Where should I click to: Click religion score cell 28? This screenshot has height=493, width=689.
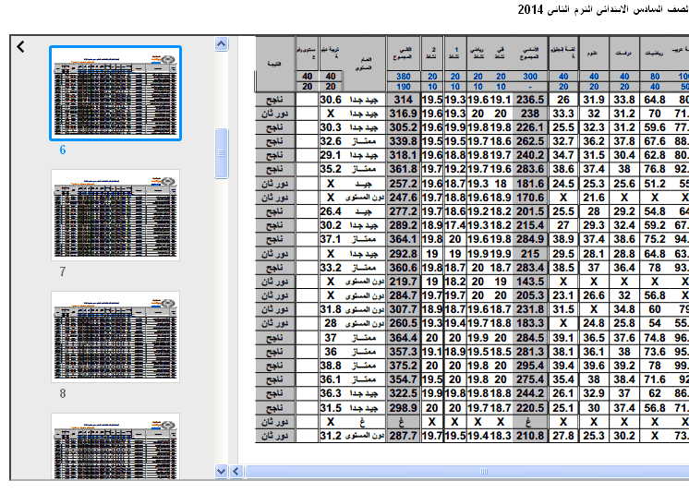tap(331, 323)
